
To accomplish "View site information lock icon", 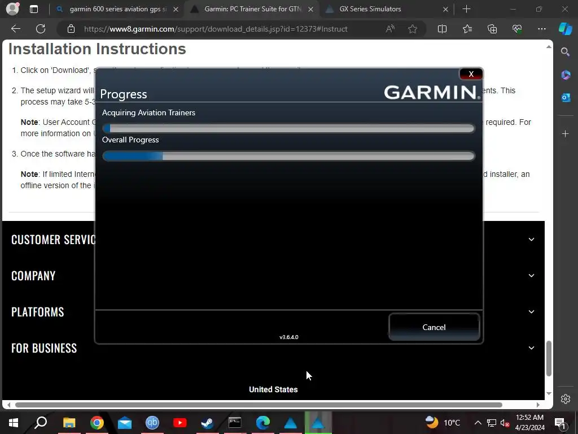I will pos(71,29).
